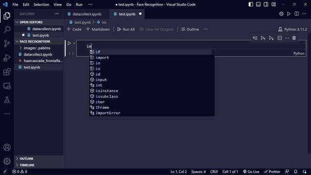Toggle the secondary side bar layout
Image resolution: width=311 pixels, height=175 pixels.
coord(266,4)
